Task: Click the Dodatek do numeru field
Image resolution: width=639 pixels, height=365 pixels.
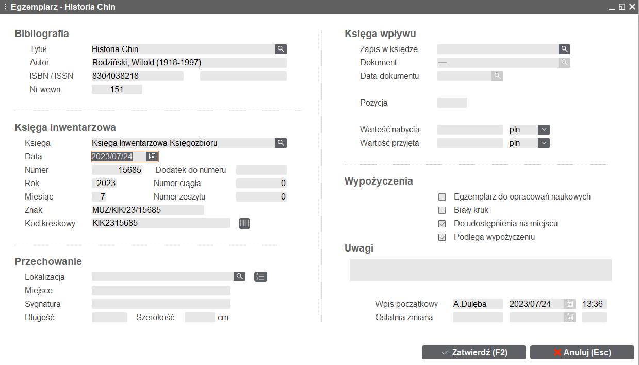Action: click(261, 170)
